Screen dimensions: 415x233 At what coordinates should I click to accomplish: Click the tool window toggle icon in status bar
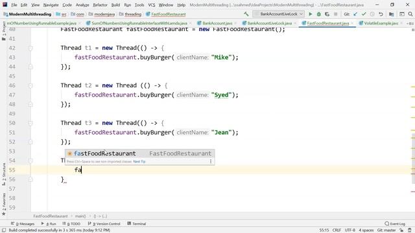point(4,230)
